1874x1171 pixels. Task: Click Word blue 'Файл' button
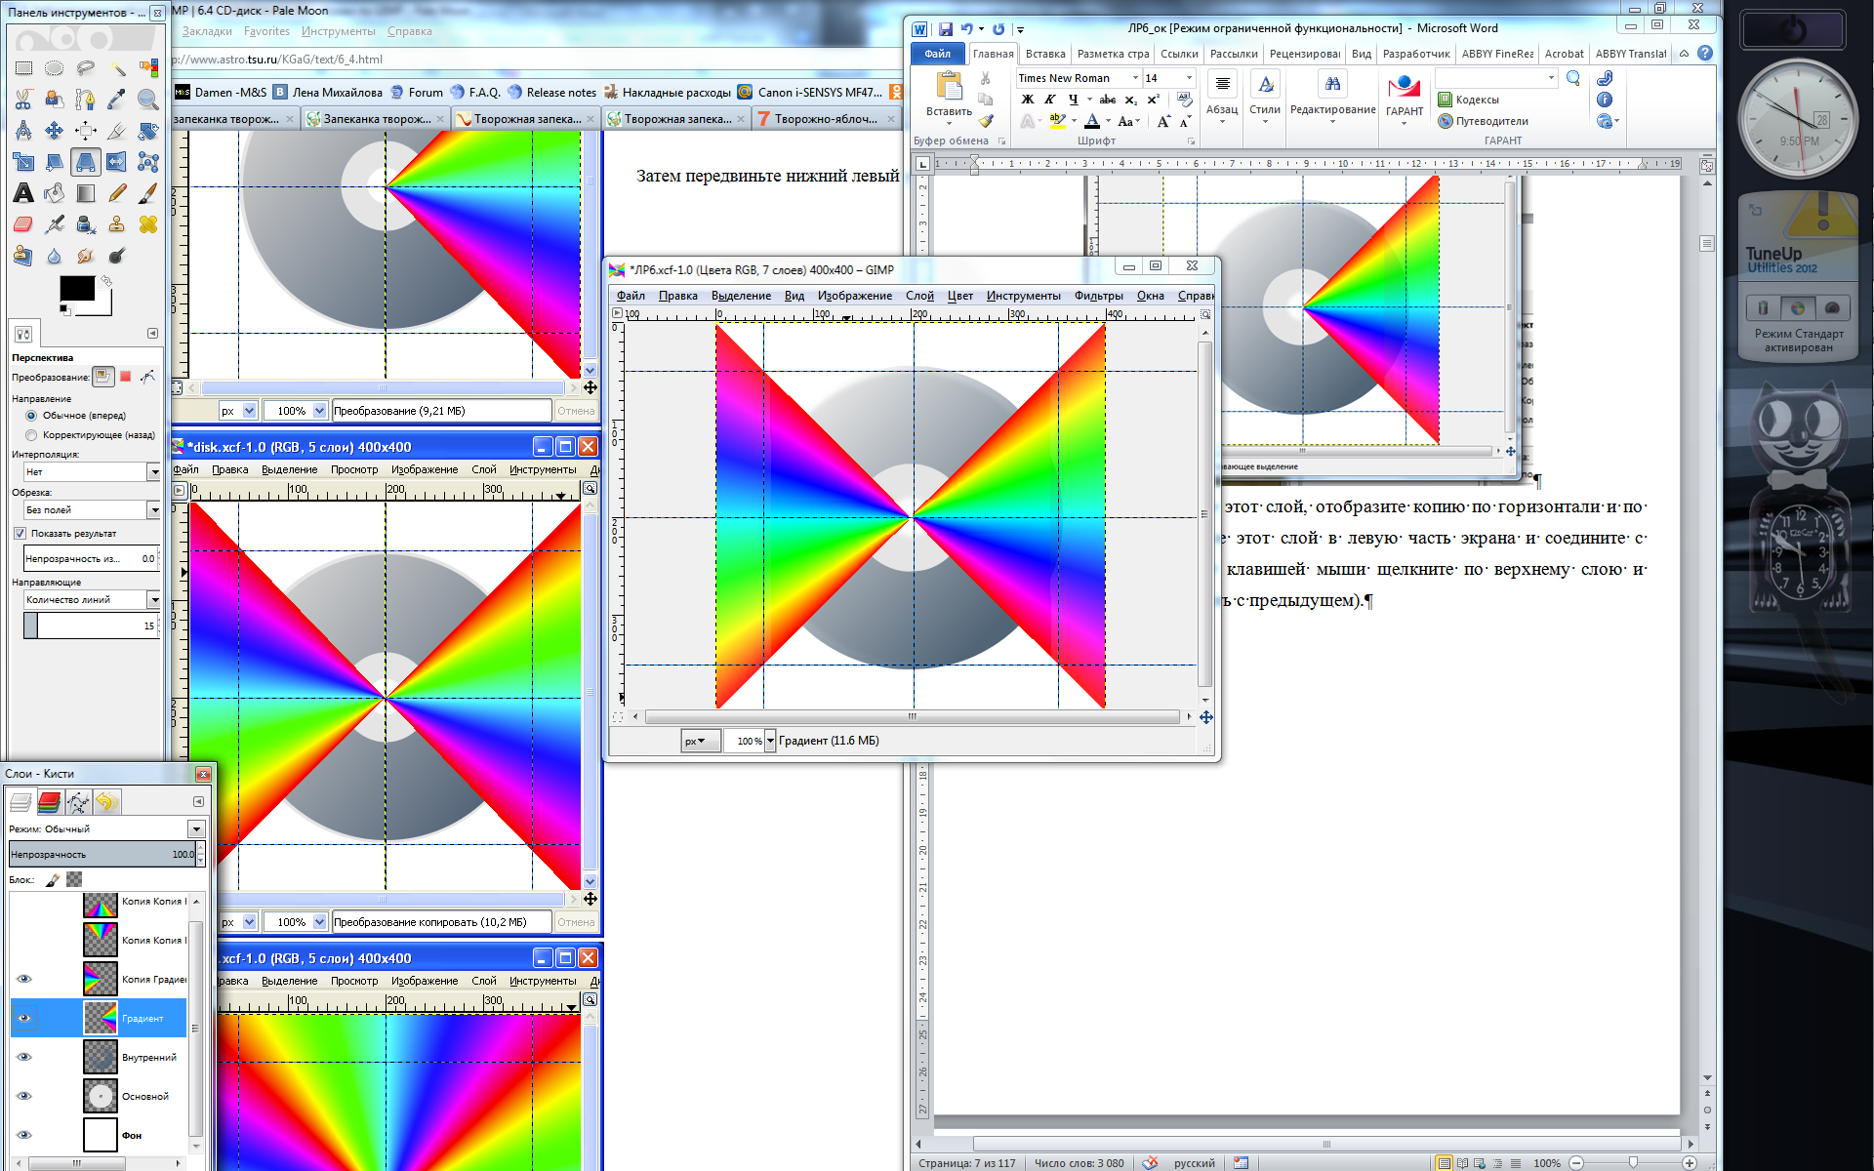[x=937, y=54]
